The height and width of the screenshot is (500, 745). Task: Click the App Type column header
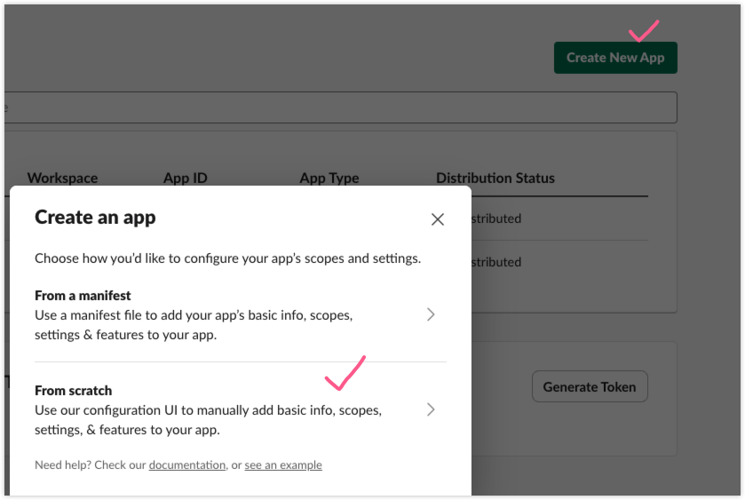pos(329,178)
